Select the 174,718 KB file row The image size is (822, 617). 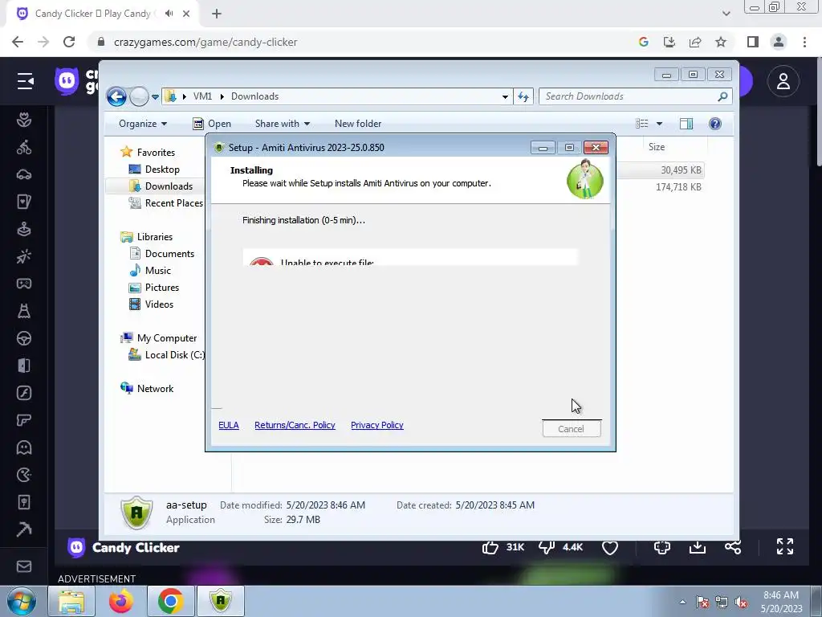[x=660, y=186]
